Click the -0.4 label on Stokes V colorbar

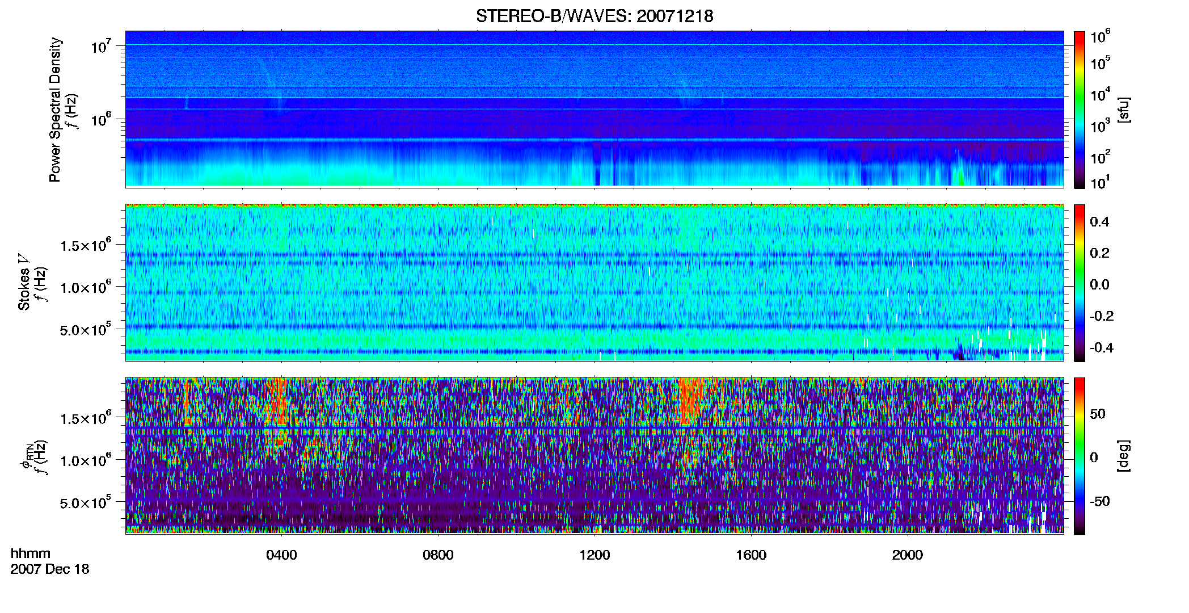pyautogui.click(x=1102, y=347)
